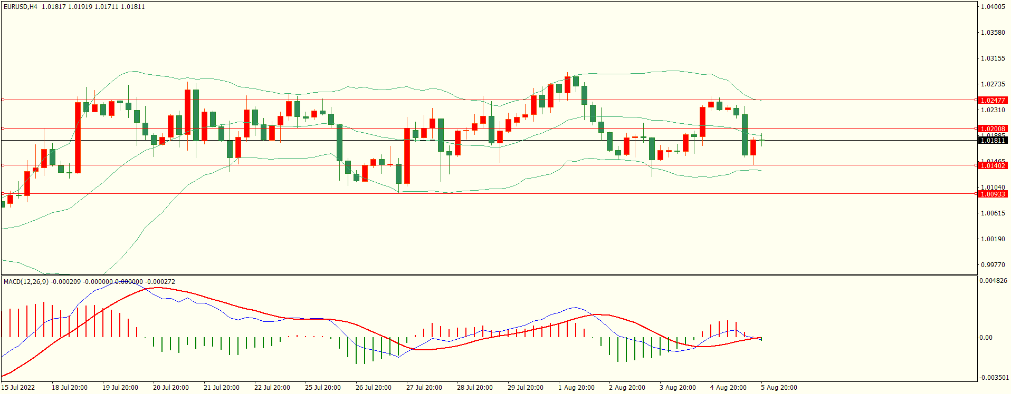Click the 29 Jul 20:00 time label

pos(526,388)
